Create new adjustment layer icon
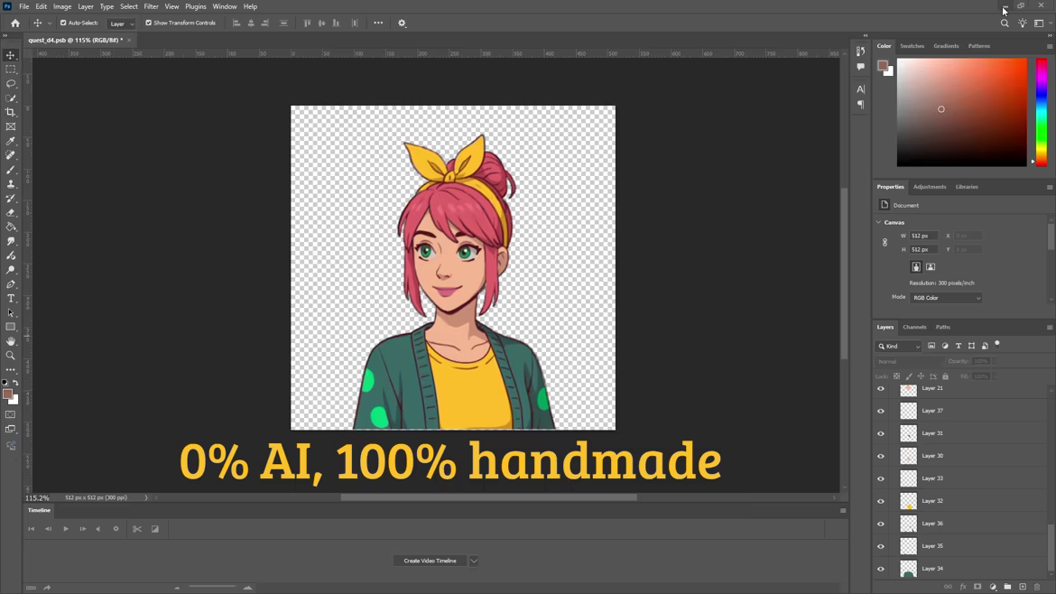The image size is (1056, 594). tap(993, 587)
